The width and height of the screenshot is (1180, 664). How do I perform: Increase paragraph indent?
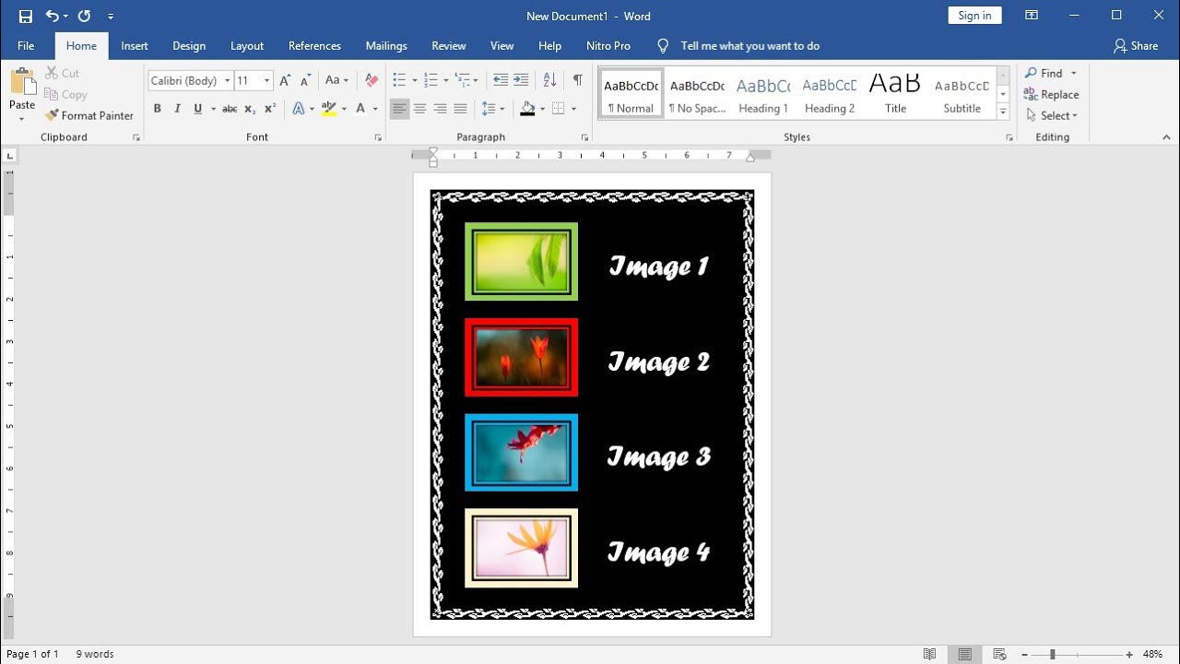521,80
